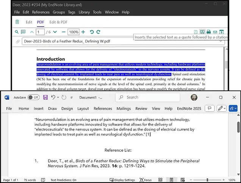Open the Comments button in Word
Screen dimensions: 241x183
210,109
